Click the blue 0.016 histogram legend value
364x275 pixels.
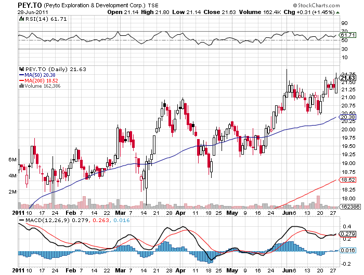[x=121, y=221]
